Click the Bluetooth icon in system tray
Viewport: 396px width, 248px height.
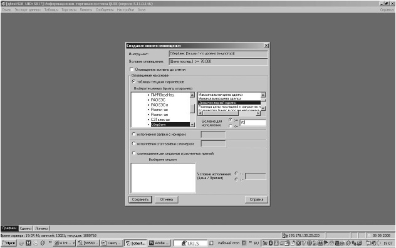[271, 243]
